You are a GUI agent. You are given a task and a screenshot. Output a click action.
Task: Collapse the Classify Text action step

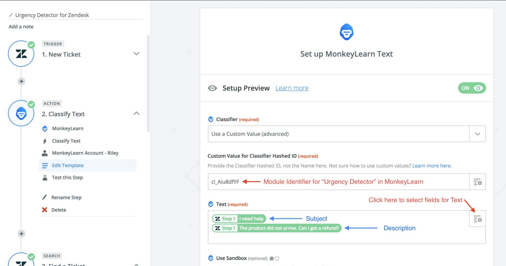coord(136,113)
